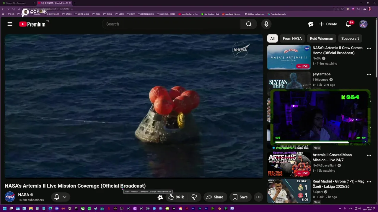Screen dimensions: 378x212
Task: Select the From NASA filter chip
Action: (x=292, y=39)
